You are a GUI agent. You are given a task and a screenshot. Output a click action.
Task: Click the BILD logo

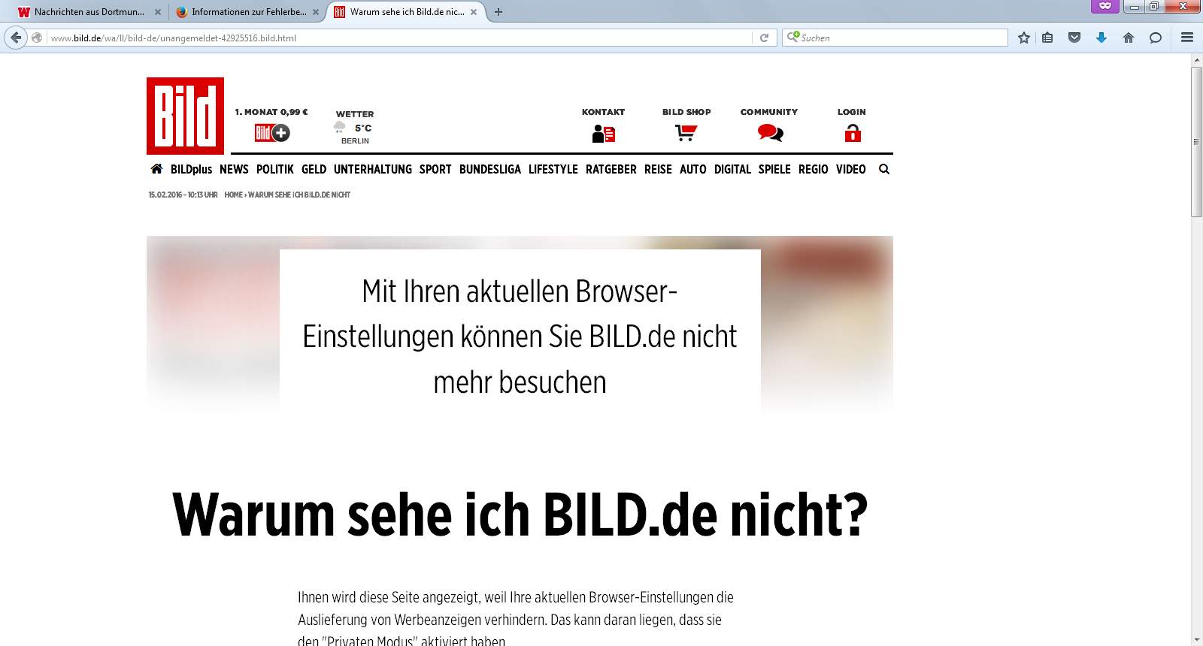click(x=185, y=116)
